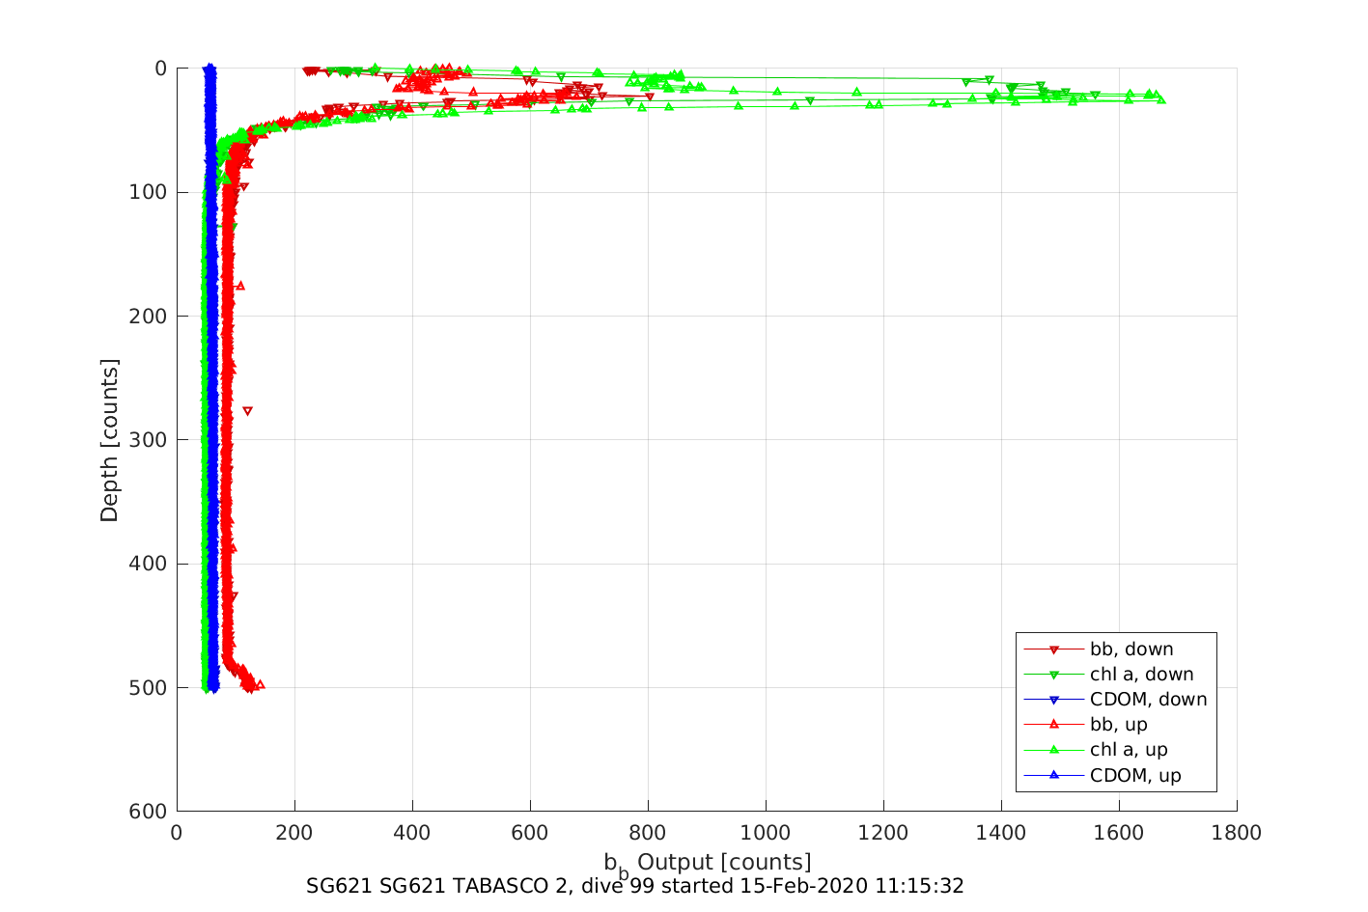Viewport: 1368px width, 912px height.
Task: Click the 'Depth [counts]' y-axis label
Action: 109,440
